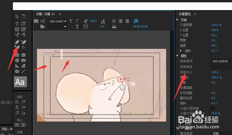Select the Ellipse tool
This screenshot has height=135, width=232.
17,71
